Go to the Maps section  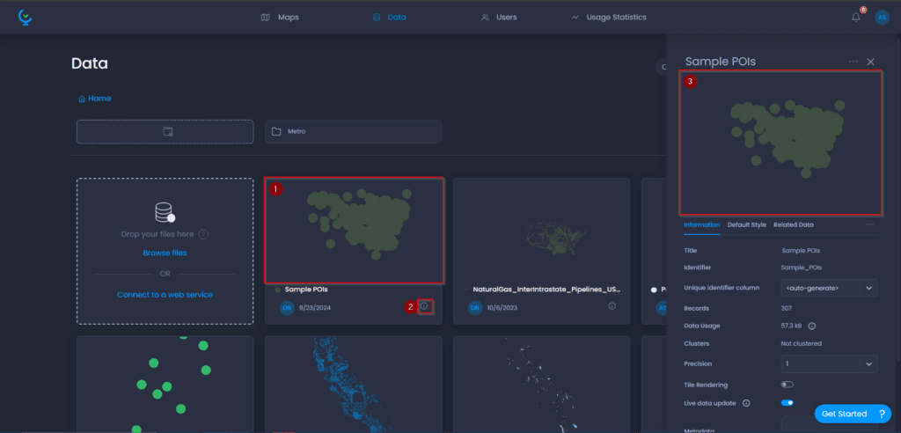[x=280, y=18]
